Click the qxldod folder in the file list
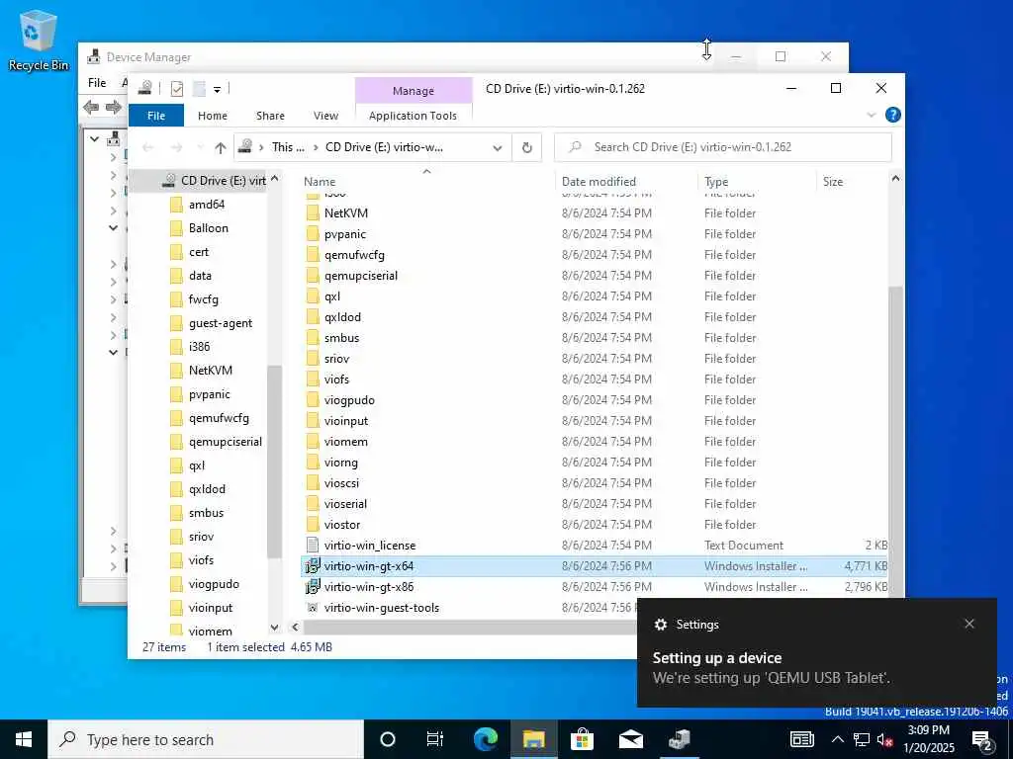This screenshot has width=1013, height=759. click(x=342, y=317)
